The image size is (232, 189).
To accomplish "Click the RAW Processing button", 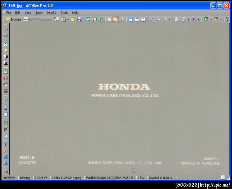I will coord(38,19).
